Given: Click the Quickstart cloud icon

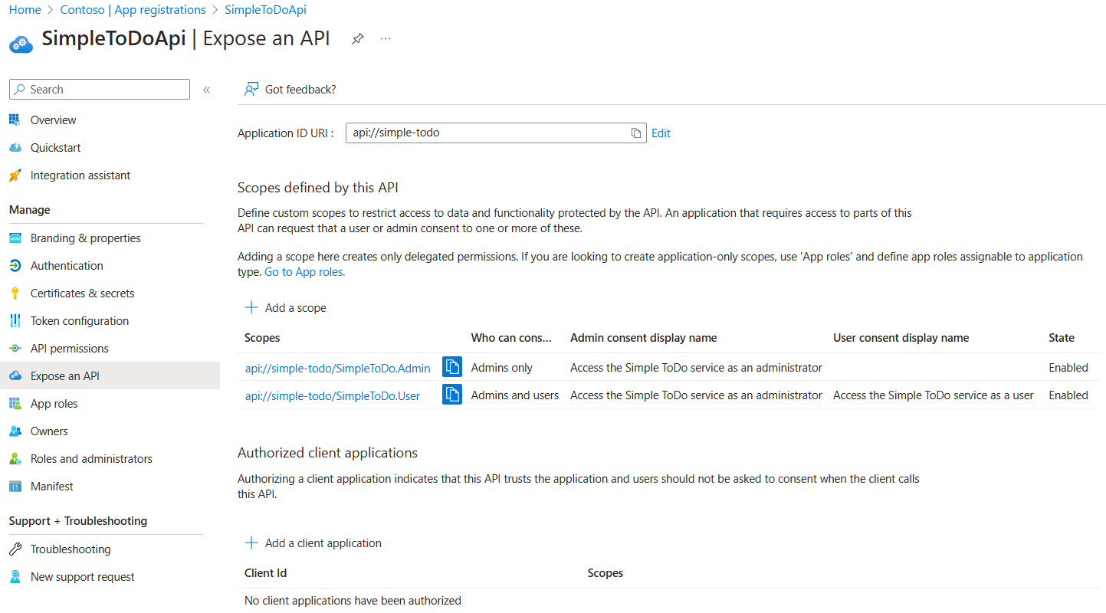Looking at the screenshot, I should (15, 147).
